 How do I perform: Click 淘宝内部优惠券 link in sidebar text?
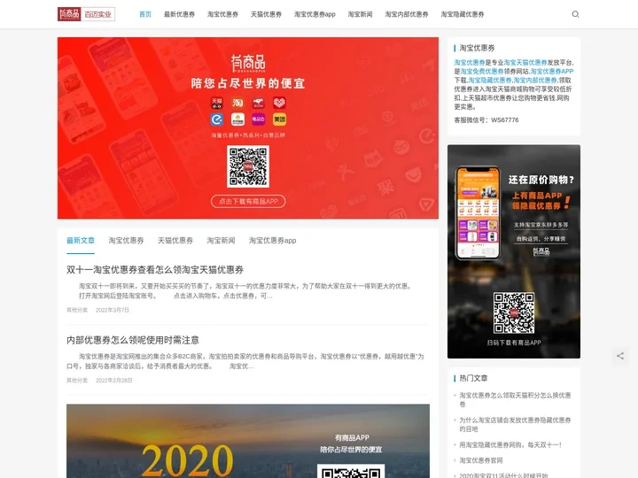535,80
